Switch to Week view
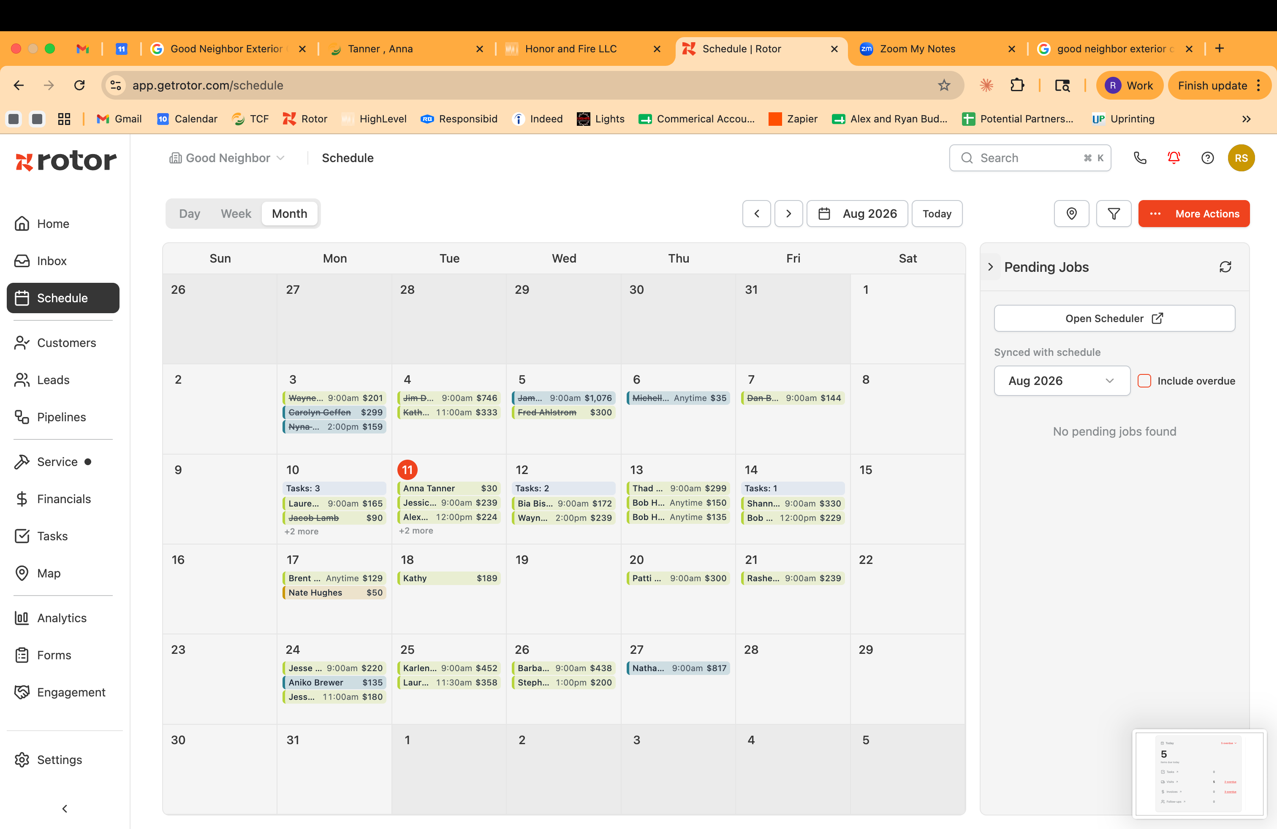Image resolution: width=1277 pixels, height=829 pixels. 236,214
